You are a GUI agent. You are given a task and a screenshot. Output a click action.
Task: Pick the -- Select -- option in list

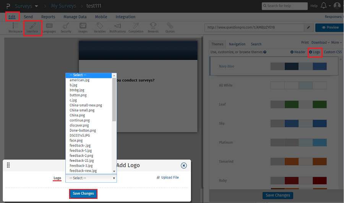tap(89, 75)
